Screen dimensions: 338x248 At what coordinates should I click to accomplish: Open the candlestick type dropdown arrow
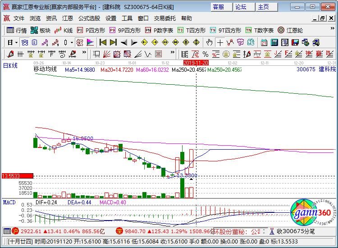(72, 42)
